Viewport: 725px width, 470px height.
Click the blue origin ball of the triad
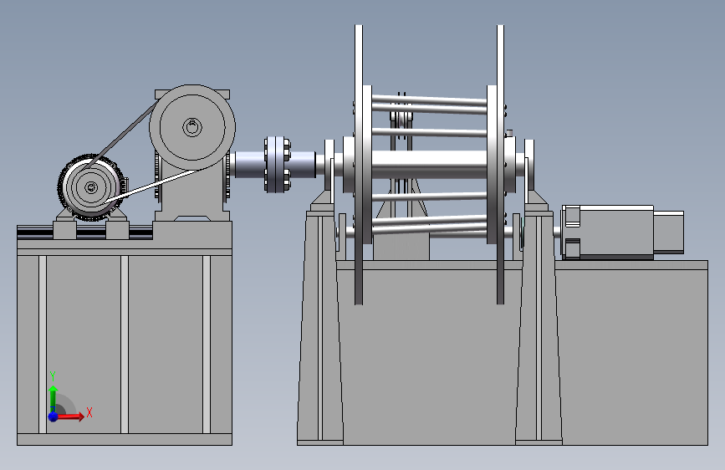[54, 416]
